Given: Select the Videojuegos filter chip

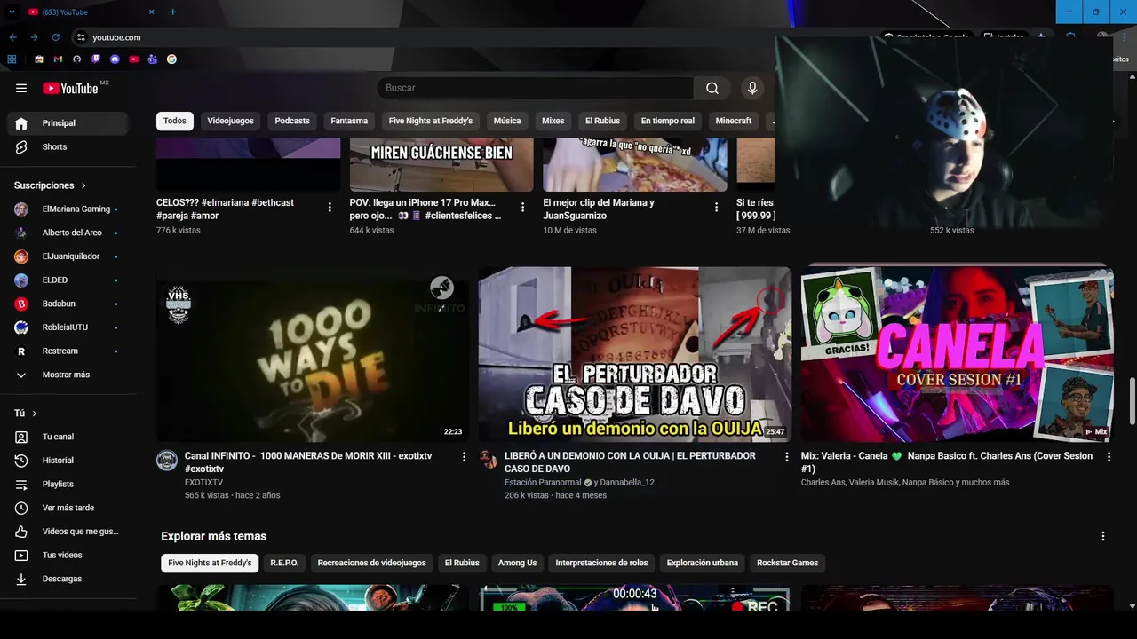Looking at the screenshot, I should click(x=230, y=121).
